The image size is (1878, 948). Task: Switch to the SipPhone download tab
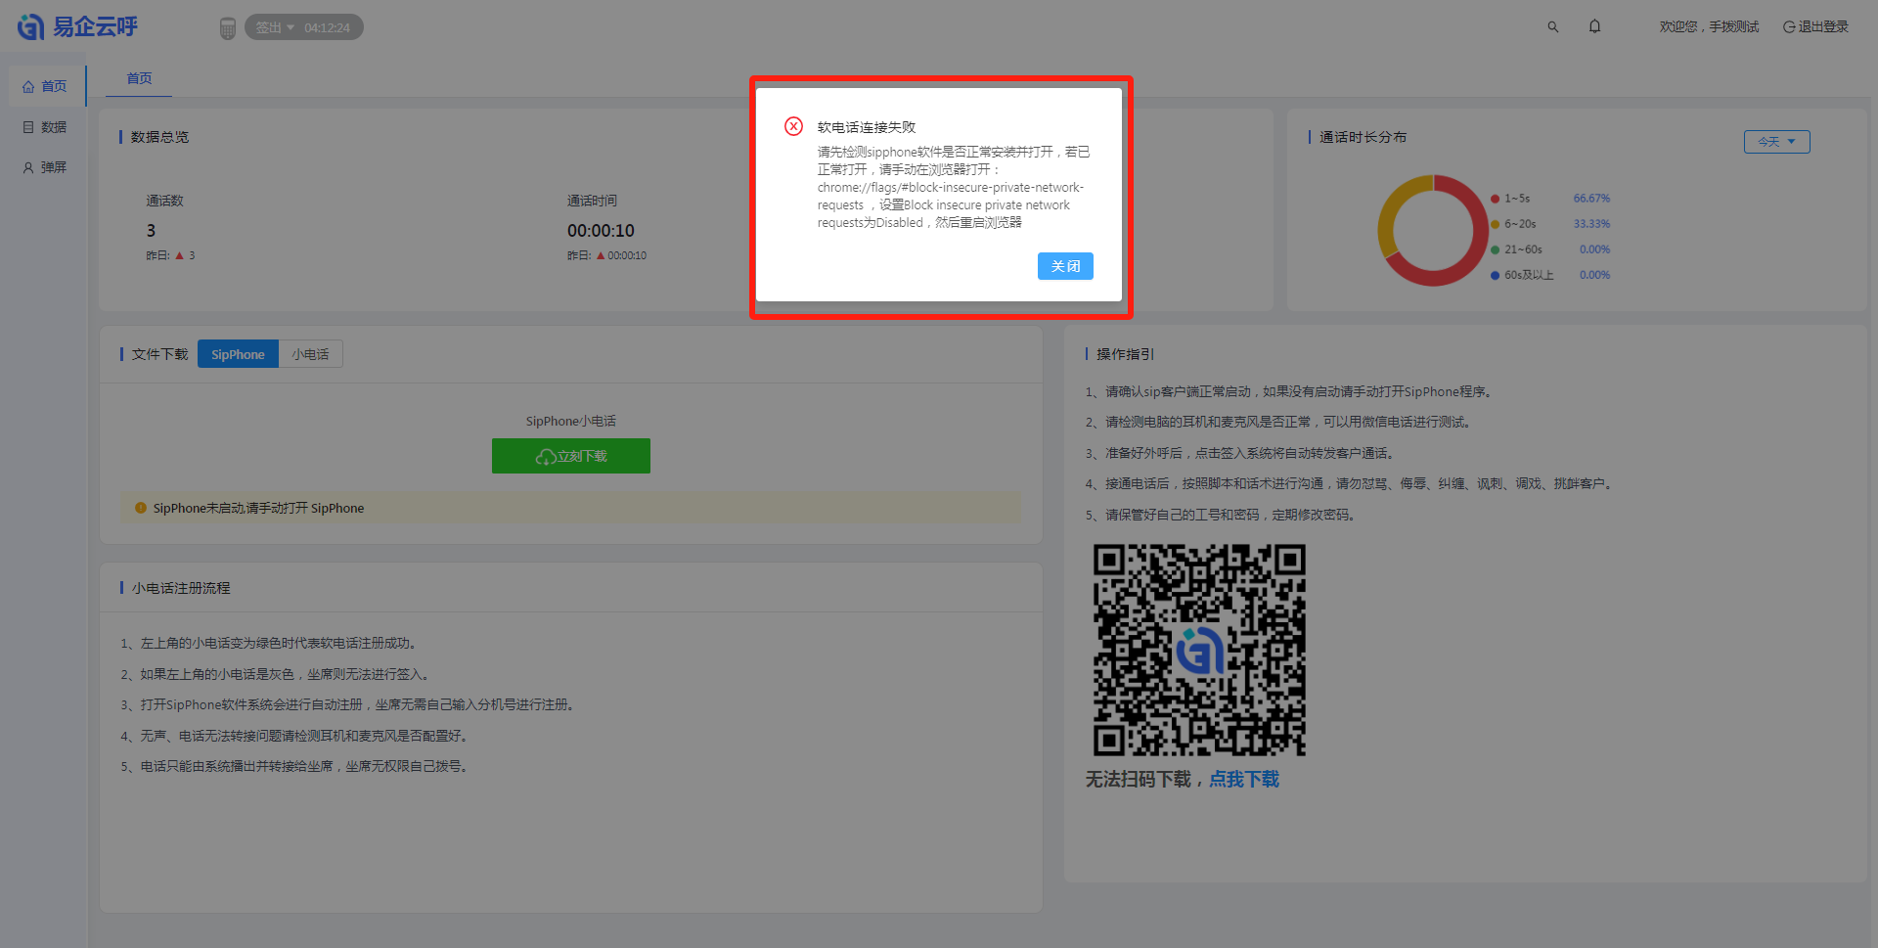tap(238, 354)
